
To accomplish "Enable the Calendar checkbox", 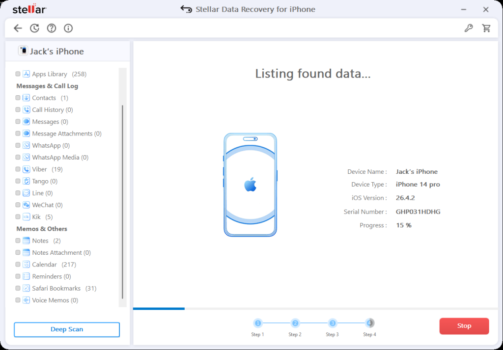I will point(18,265).
